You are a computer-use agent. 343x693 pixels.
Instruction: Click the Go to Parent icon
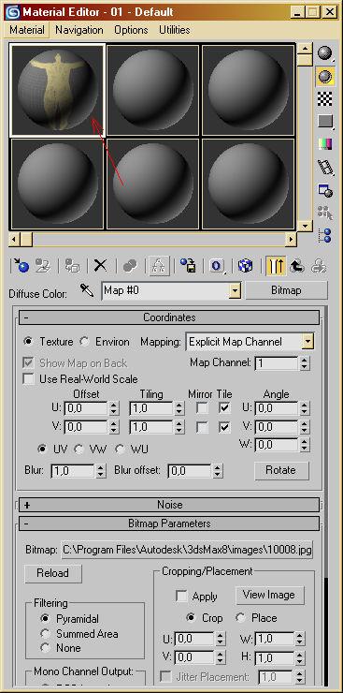pos(297,266)
